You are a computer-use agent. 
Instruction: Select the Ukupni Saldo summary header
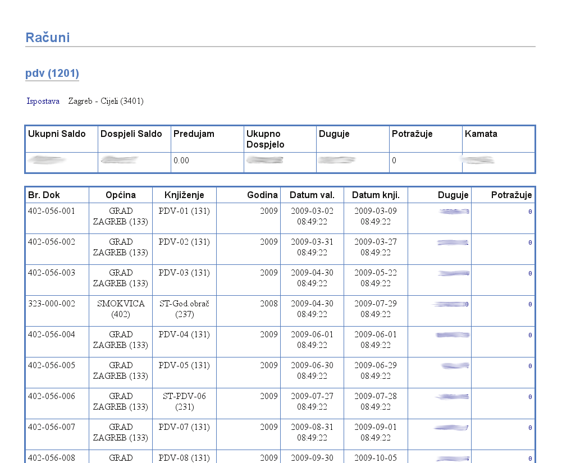click(57, 134)
